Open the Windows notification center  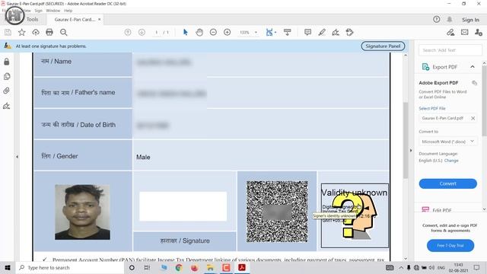(476, 267)
